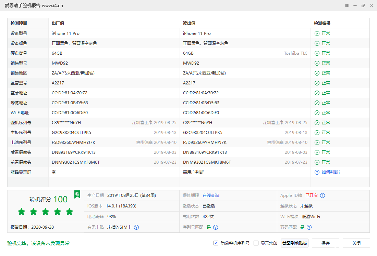377x256 pixels.
Task: Select the iOS version 14.0.1 (18A393)
Action: pos(121,206)
